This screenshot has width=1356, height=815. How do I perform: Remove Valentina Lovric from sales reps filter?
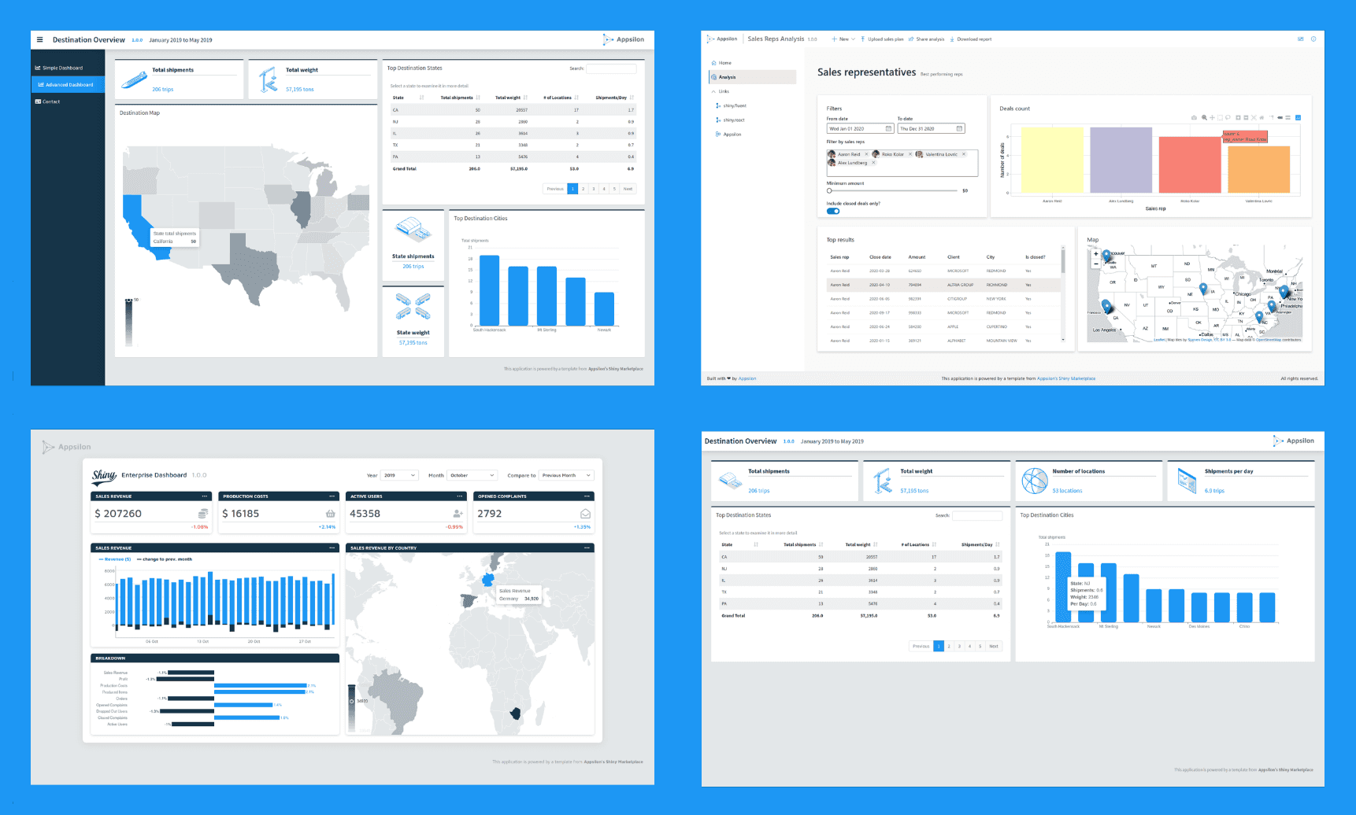(964, 154)
